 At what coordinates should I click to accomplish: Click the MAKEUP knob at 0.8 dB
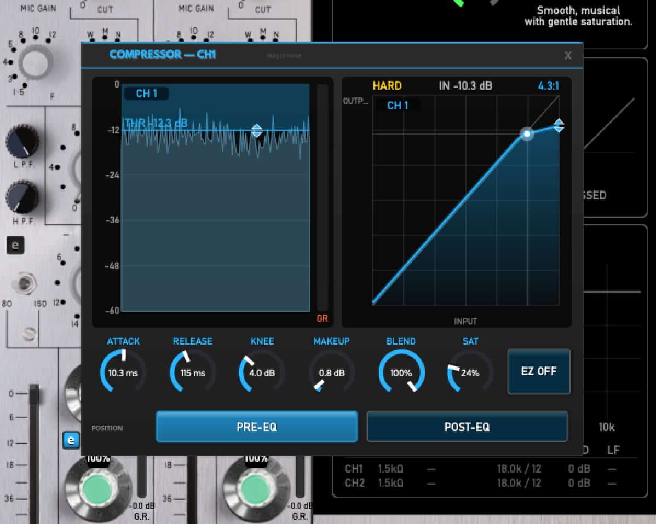tap(331, 372)
